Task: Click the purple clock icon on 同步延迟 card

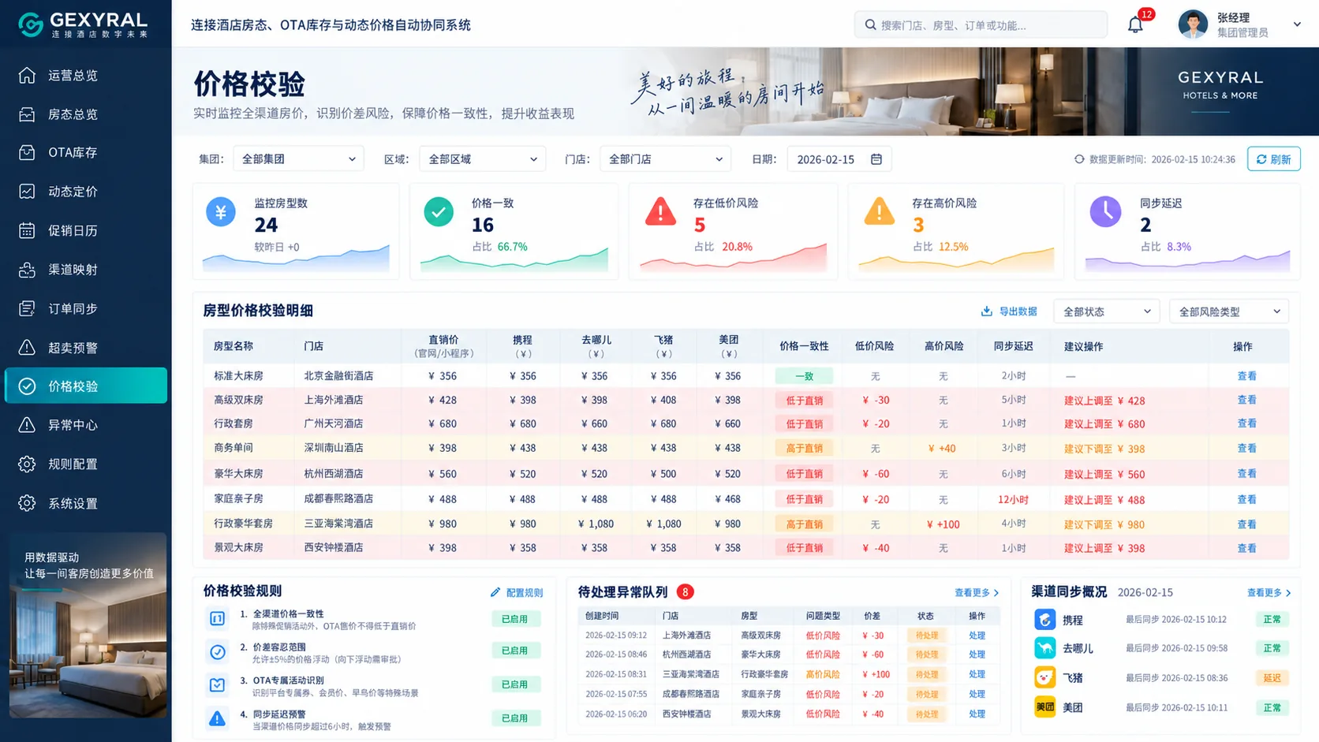Action: [x=1105, y=212]
